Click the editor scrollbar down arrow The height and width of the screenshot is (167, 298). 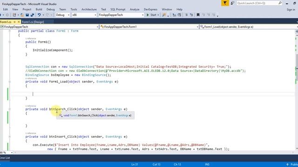[x=297, y=149]
